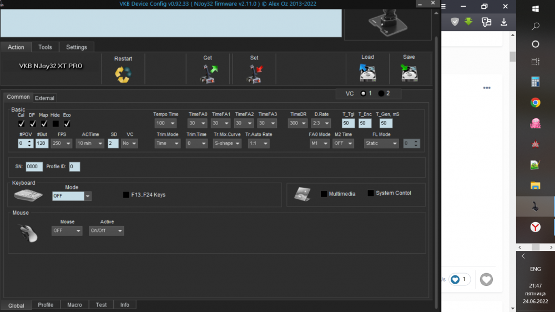The image size is (555, 312).
Task: Open the Tempo Time dropdown
Action: [165, 123]
